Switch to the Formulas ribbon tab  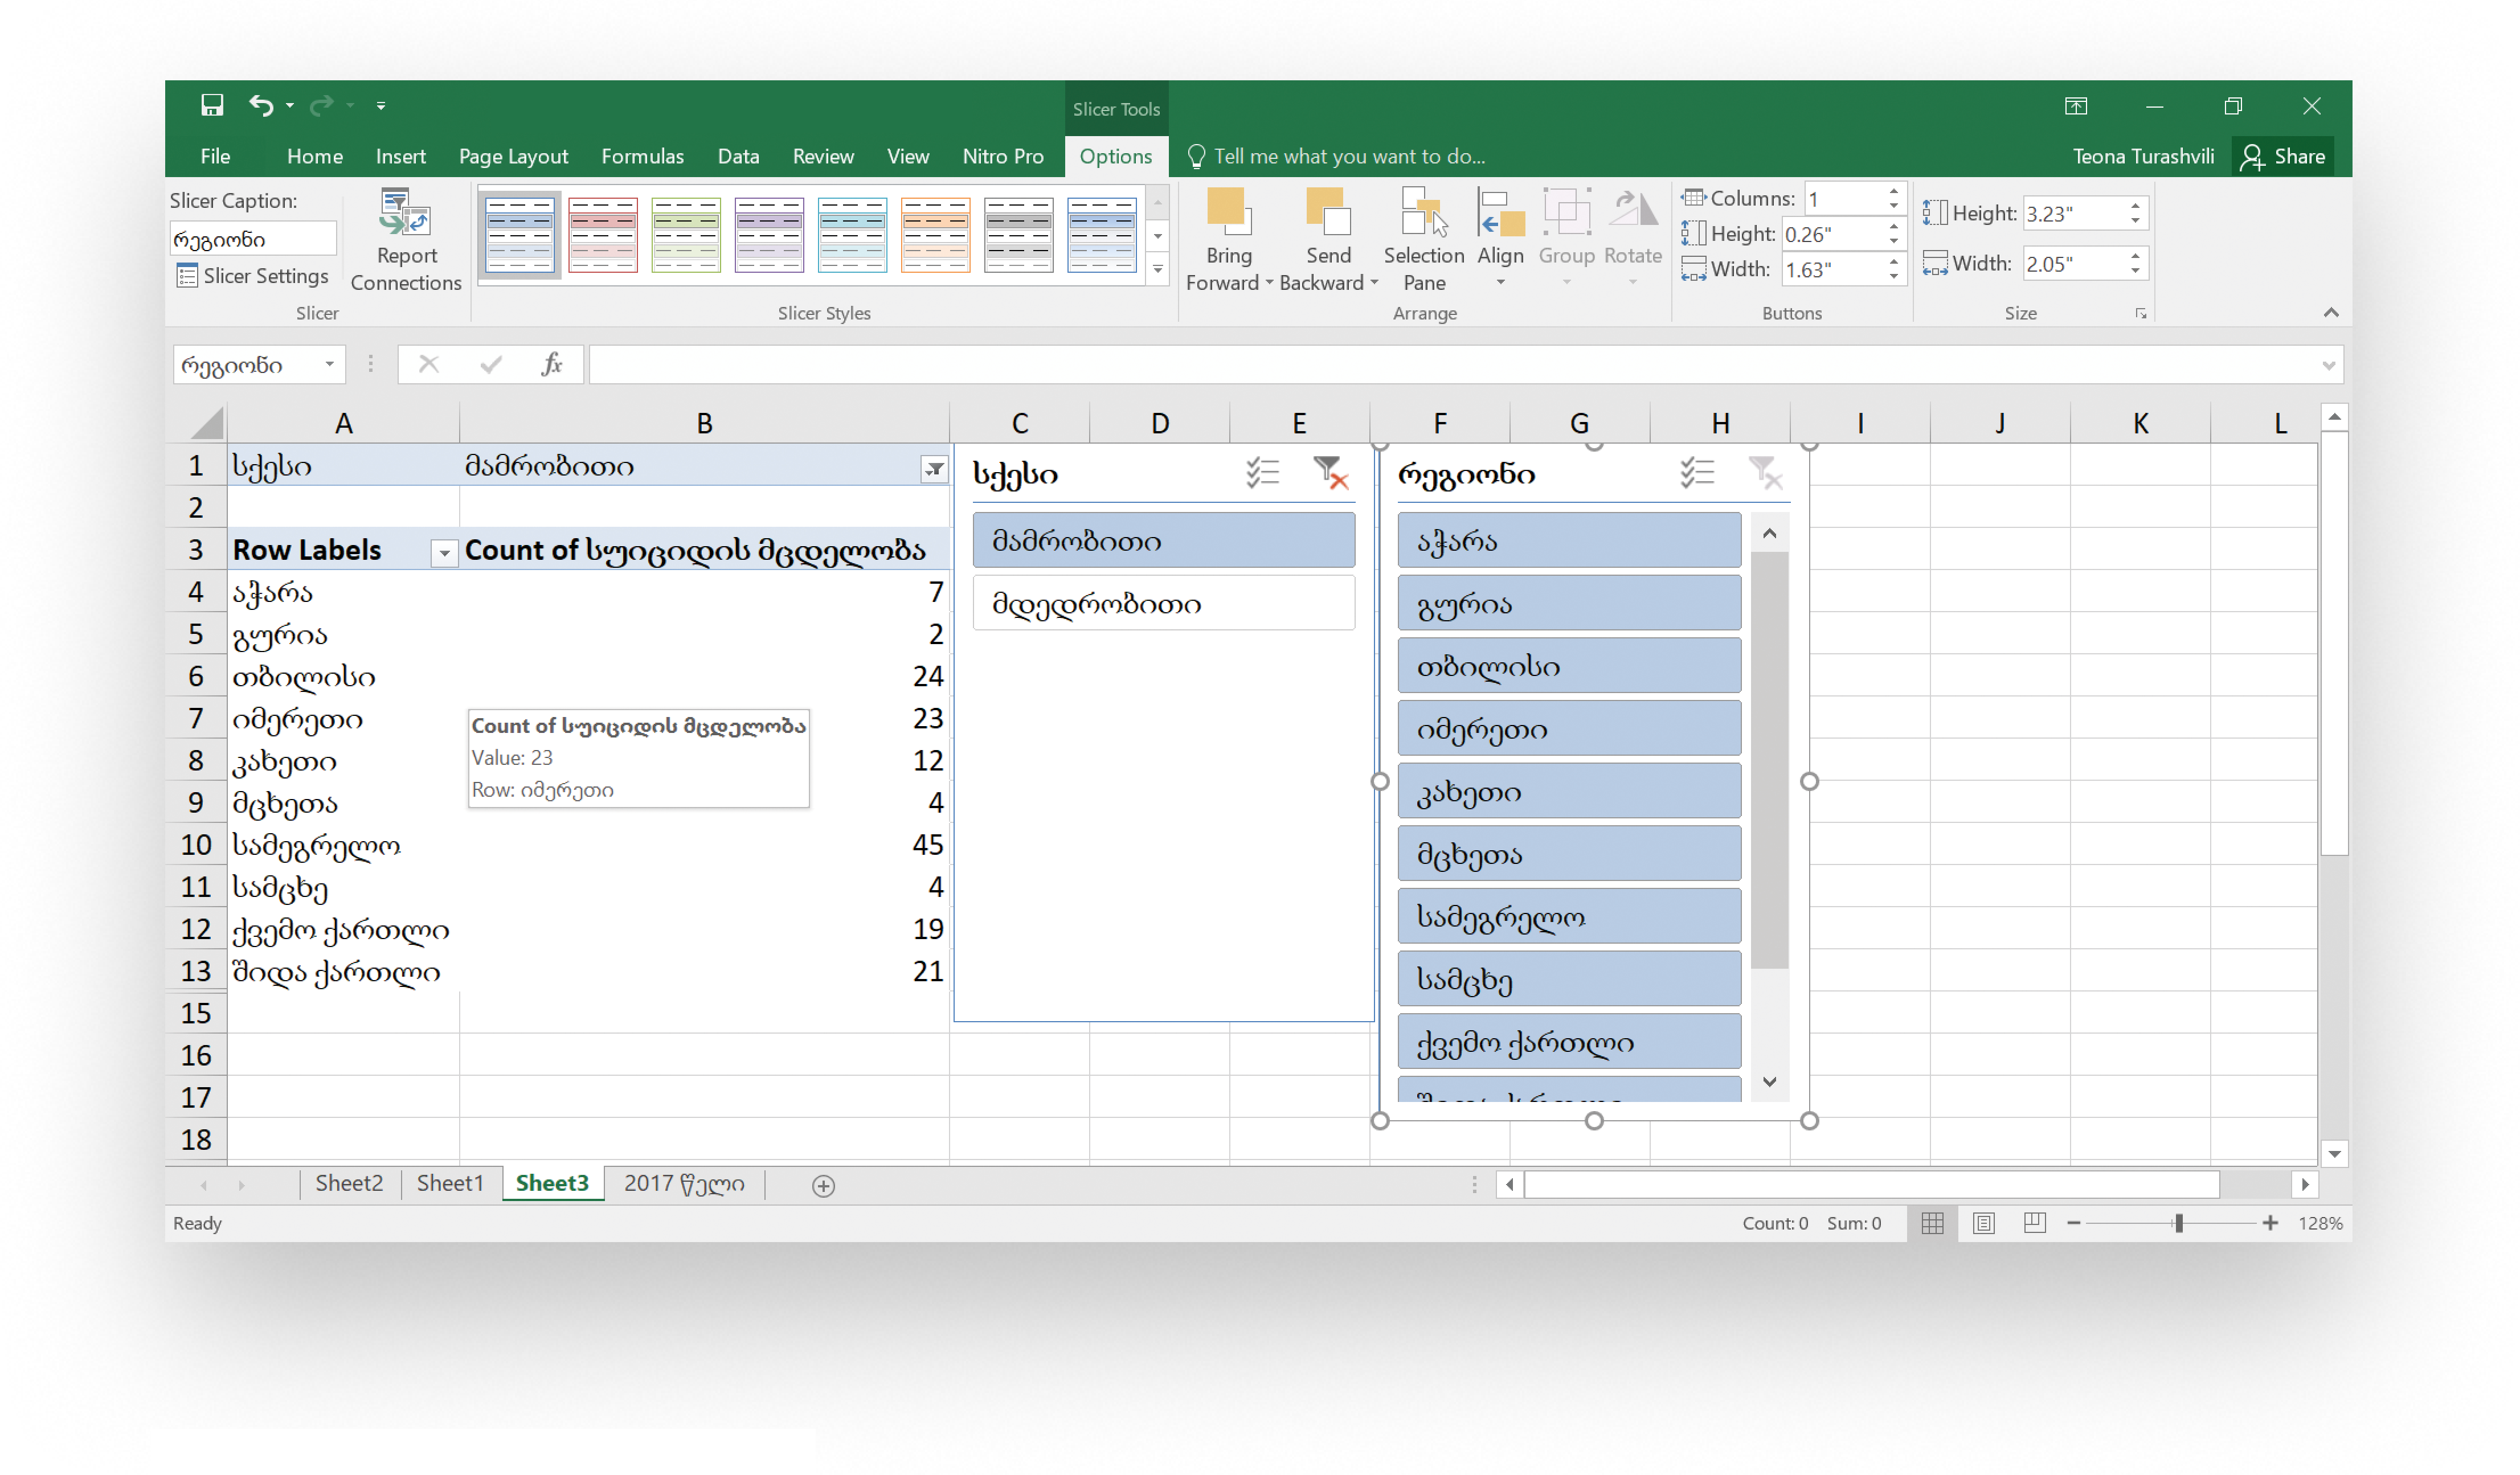(x=642, y=156)
